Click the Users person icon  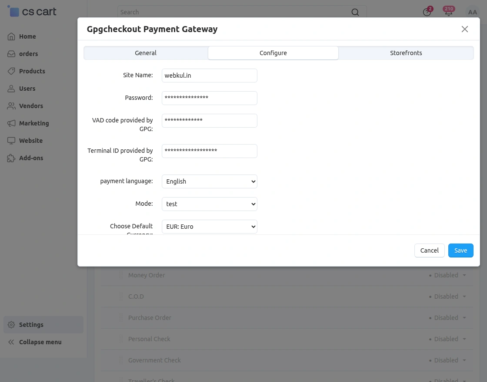tap(11, 89)
